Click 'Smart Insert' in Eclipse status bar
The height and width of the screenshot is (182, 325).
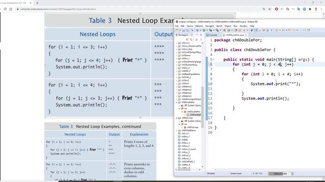(x=236, y=173)
